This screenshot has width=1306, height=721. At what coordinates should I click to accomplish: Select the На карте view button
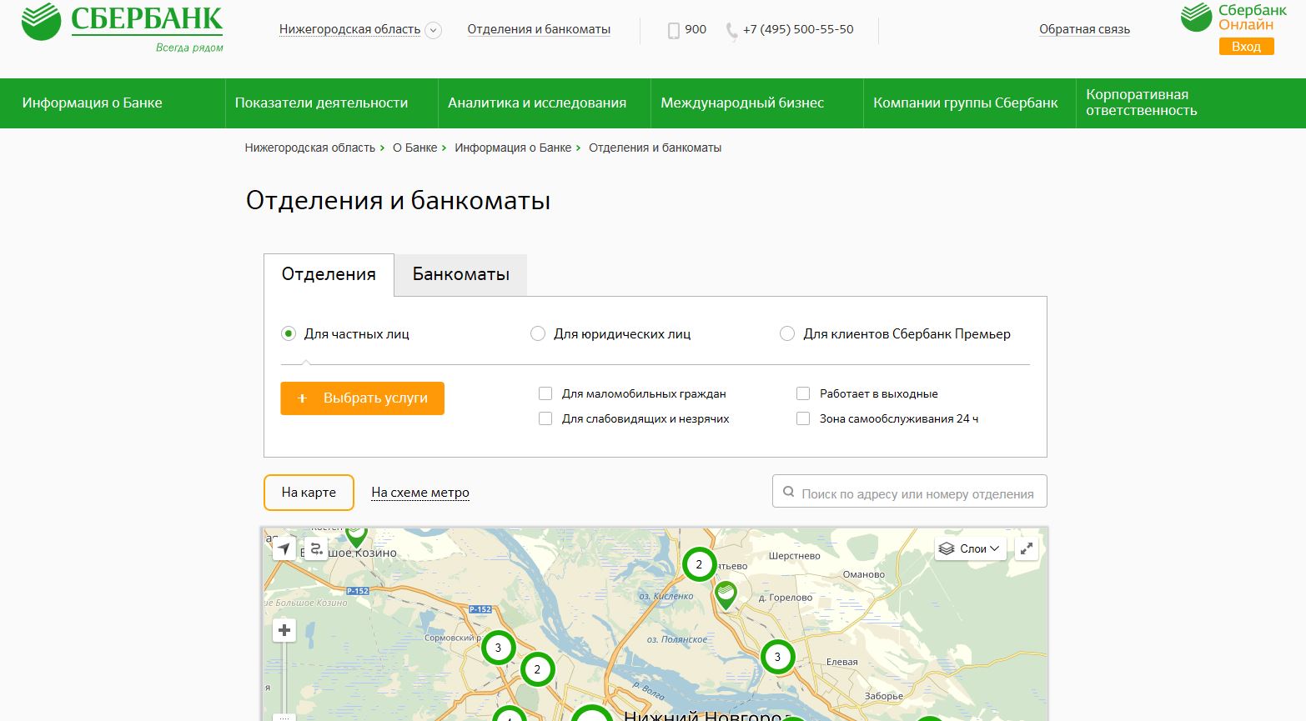(x=309, y=493)
